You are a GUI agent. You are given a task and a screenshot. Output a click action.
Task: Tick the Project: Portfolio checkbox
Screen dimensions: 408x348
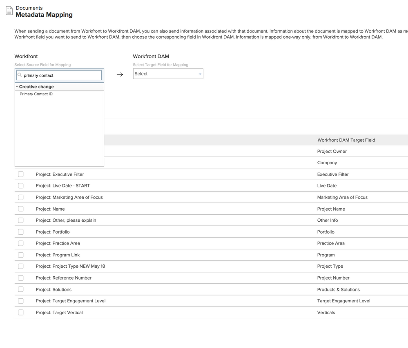click(x=21, y=232)
